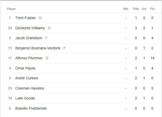This screenshot has width=162, height=117.
Task: Select André Curbelo in the table
Action: point(27,78)
